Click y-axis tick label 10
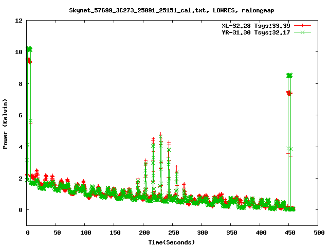329x247 pixels. tap(19, 52)
